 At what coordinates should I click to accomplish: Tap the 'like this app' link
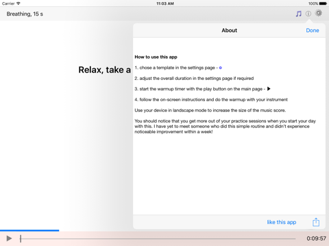[282, 222]
